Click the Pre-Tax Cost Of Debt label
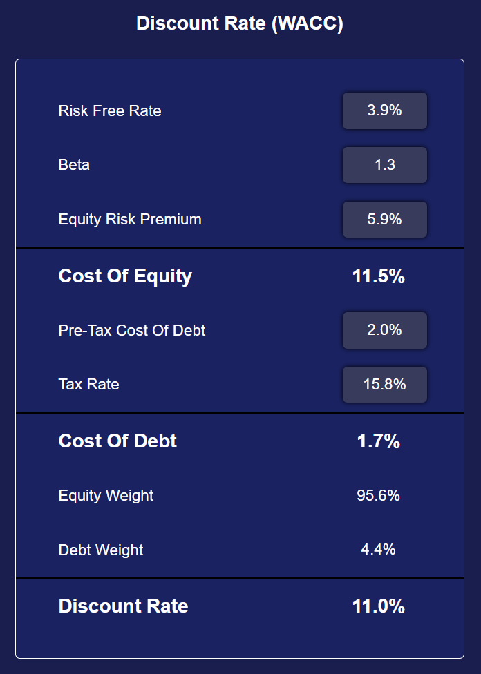This screenshot has width=481, height=674. point(131,330)
